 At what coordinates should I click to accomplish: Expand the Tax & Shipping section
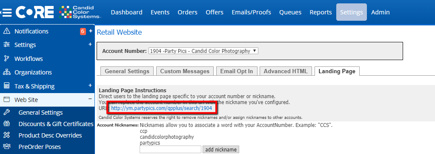[90, 85]
